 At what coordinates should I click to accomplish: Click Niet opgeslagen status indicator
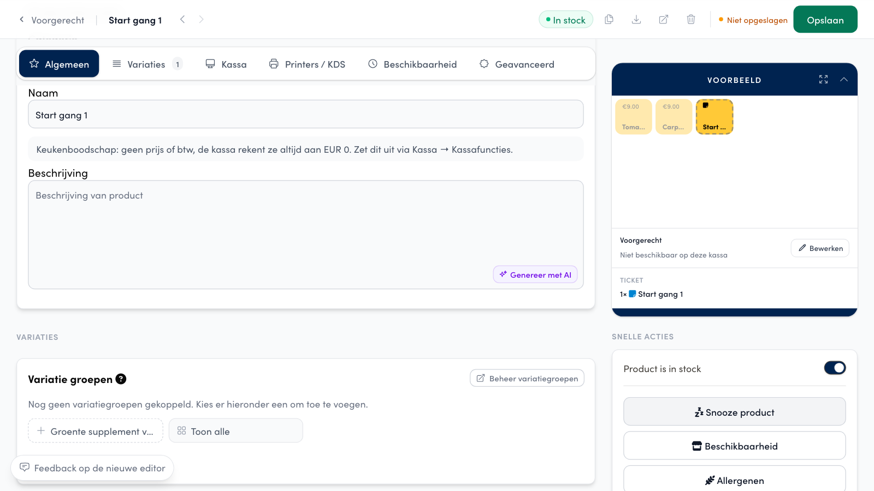click(x=753, y=20)
